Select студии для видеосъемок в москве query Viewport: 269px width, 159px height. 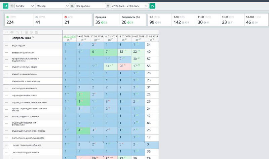29,103
